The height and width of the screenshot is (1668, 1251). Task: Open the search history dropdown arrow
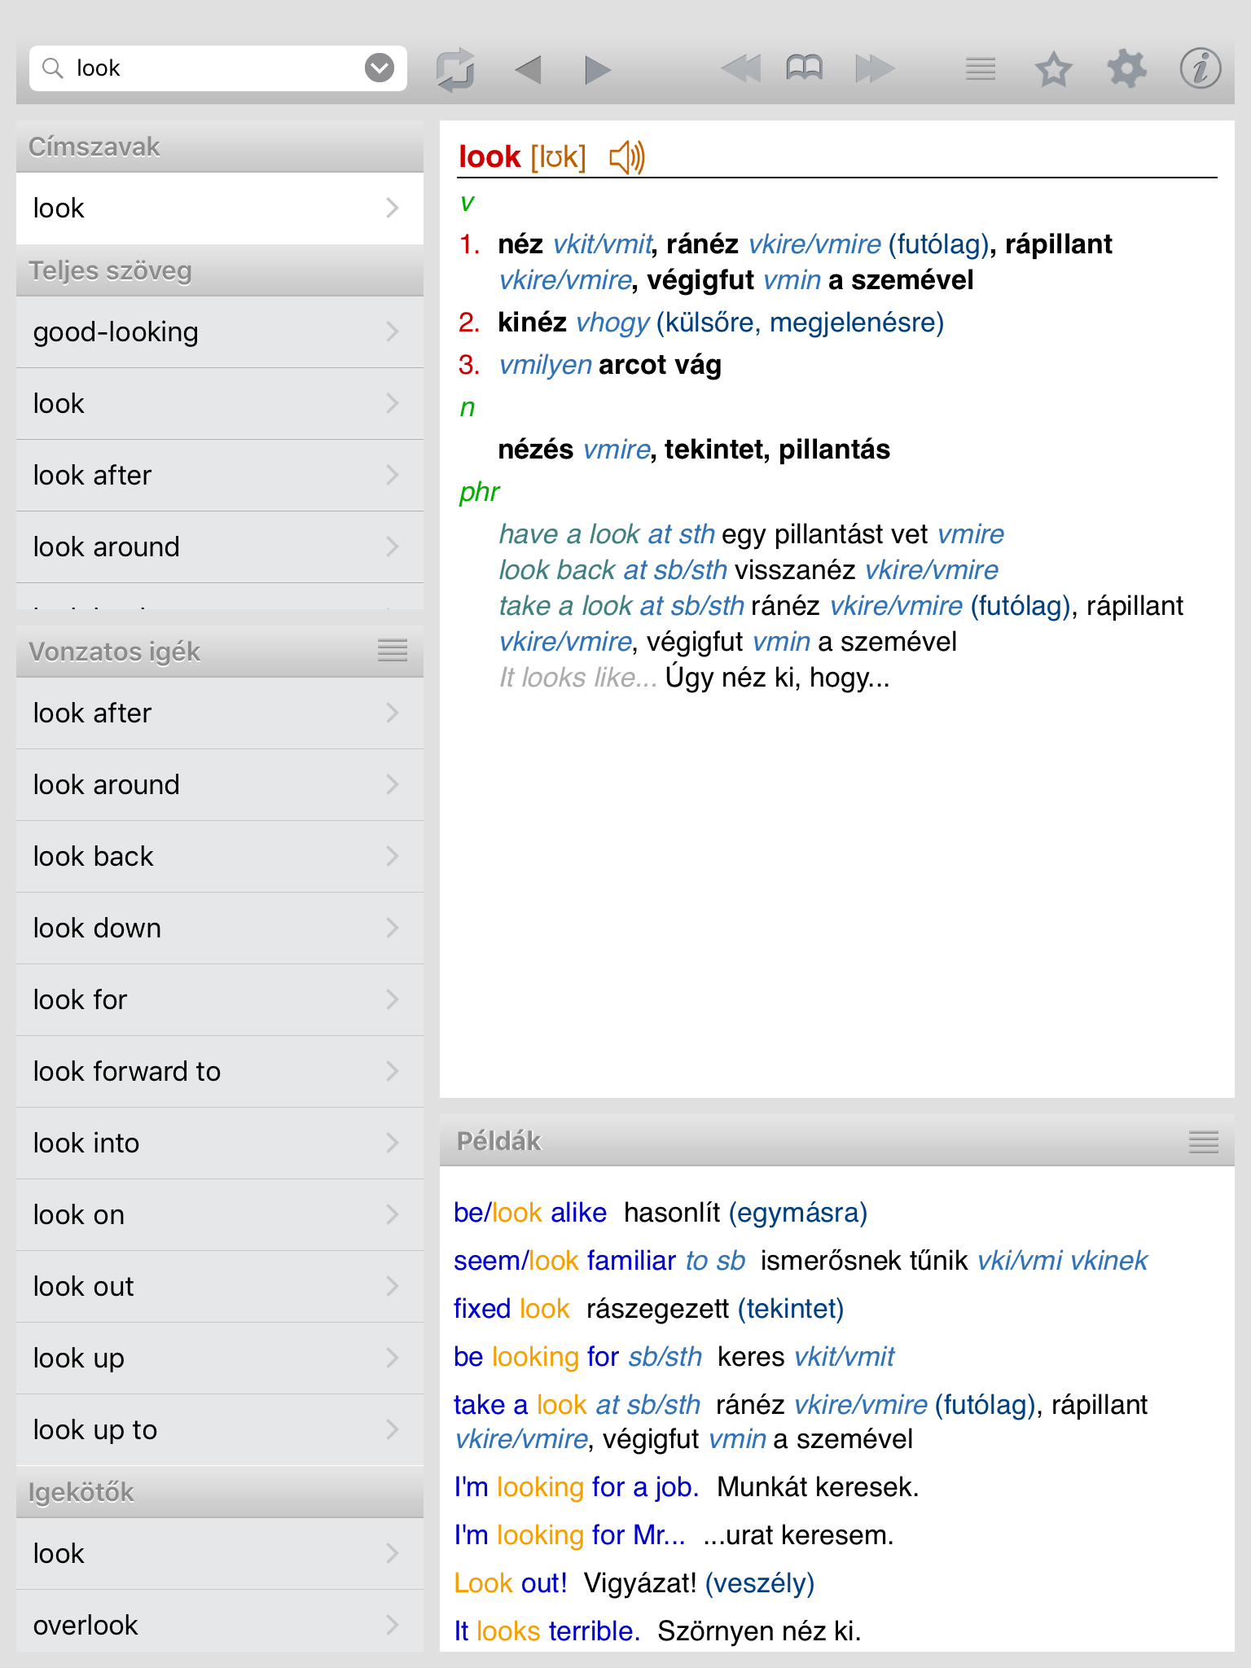[x=380, y=68]
